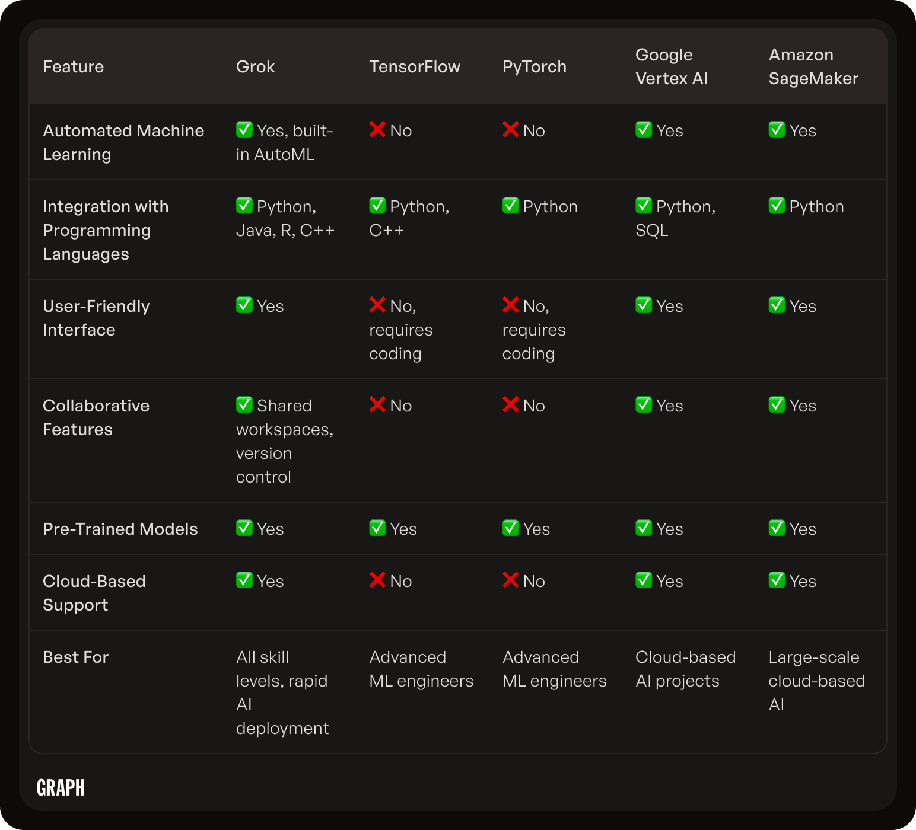The height and width of the screenshot is (830, 916).
Task: Click the "TensorFlow" column header
Action: [x=415, y=66]
